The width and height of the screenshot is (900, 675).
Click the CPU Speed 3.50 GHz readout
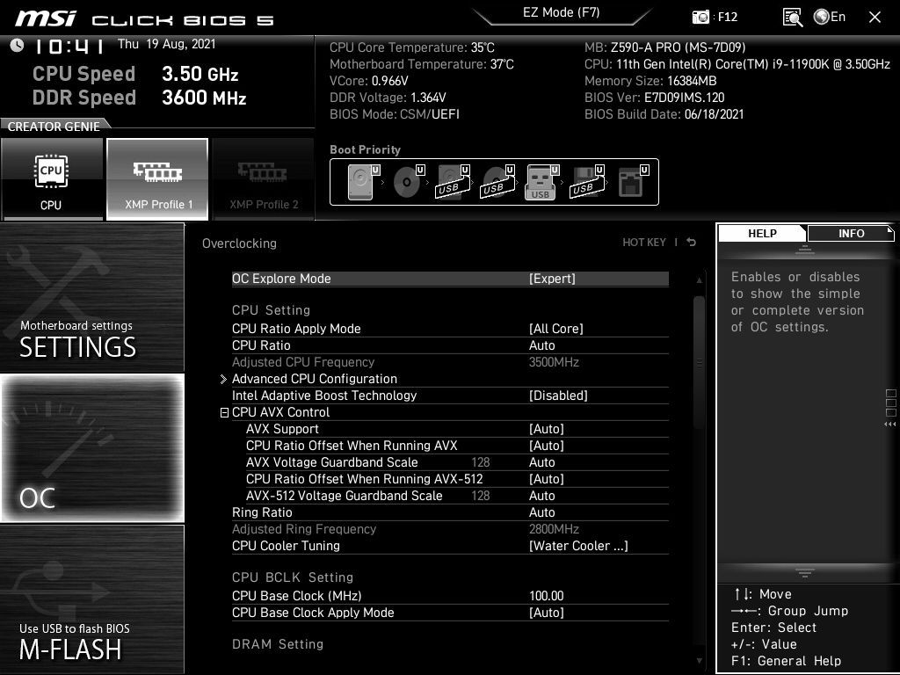[135, 74]
